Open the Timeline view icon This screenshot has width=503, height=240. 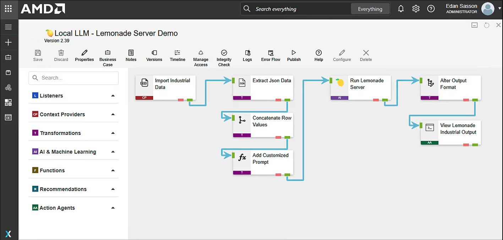177,53
